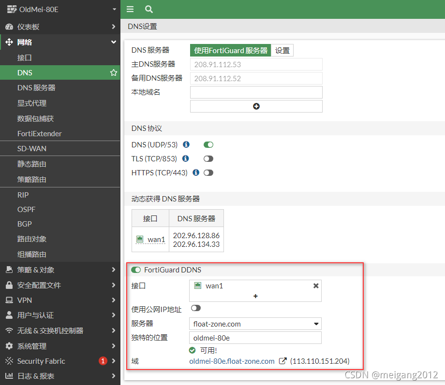Click info icon next to TLS (TCP/853)

tap(186, 158)
